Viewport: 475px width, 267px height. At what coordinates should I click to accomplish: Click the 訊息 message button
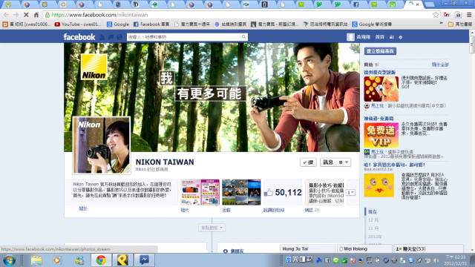pyautogui.click(x=328, y=162)
